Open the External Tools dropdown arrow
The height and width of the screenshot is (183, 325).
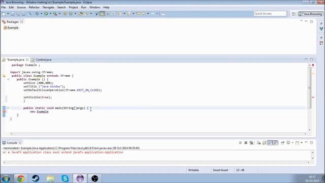(59, 14)
